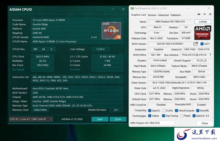Click the Multiplier value 56.25x
Image resolution: width=220 pixels, height=141 pixels.
(x=43, y=61)
